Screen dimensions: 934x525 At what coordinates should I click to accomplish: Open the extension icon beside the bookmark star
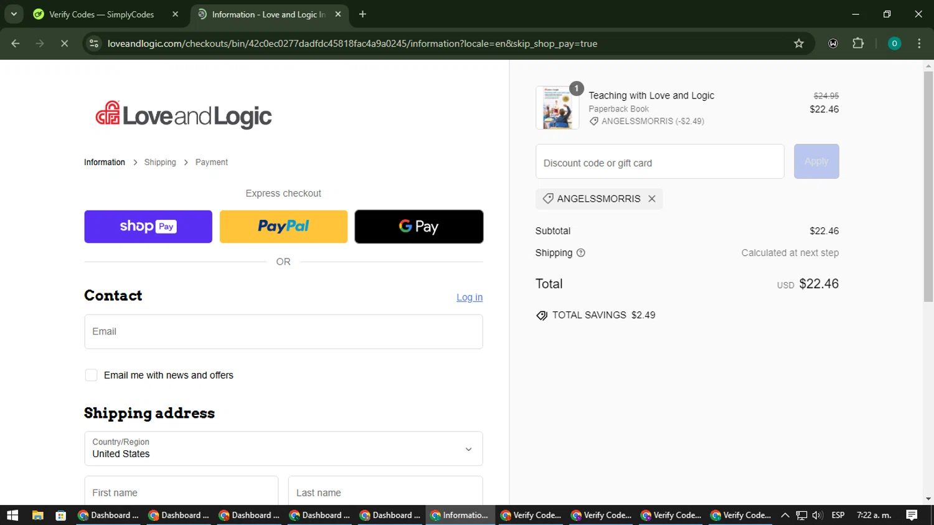coord(833,44)
